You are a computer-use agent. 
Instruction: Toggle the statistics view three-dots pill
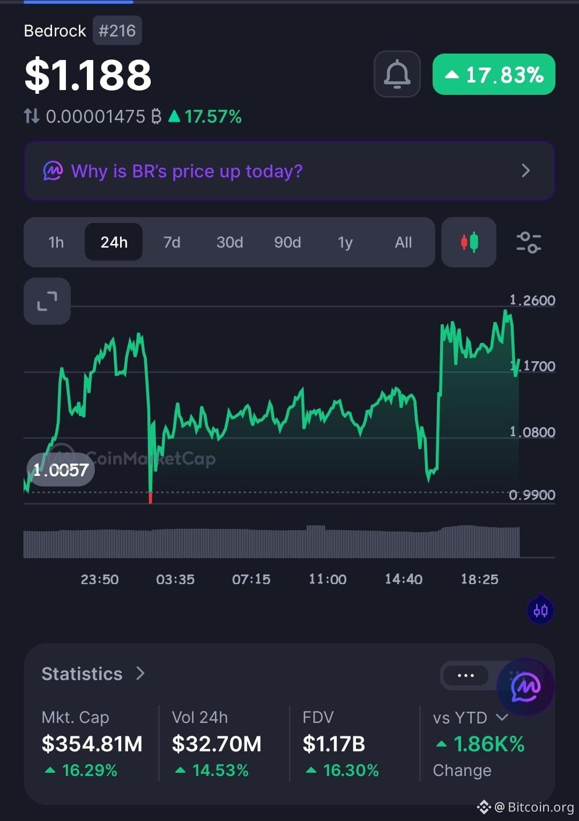(465, 675)
